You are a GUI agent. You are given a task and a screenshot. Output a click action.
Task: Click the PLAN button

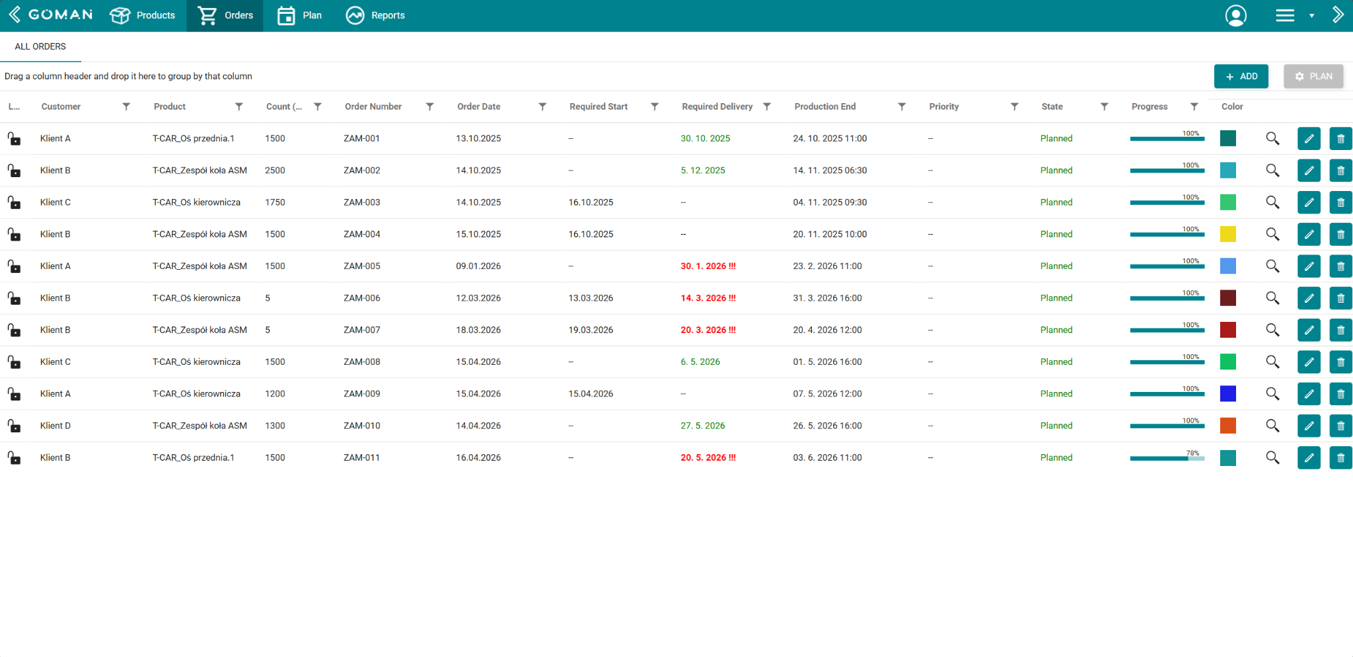point(1313,76)
